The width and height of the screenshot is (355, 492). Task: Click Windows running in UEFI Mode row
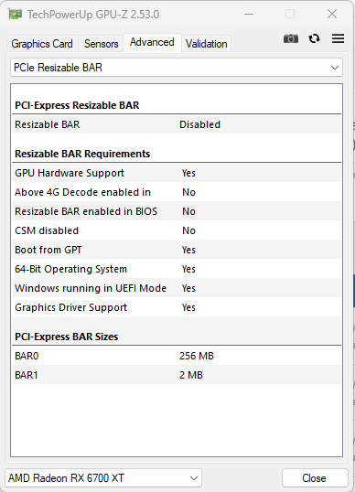tap(177, 288)
